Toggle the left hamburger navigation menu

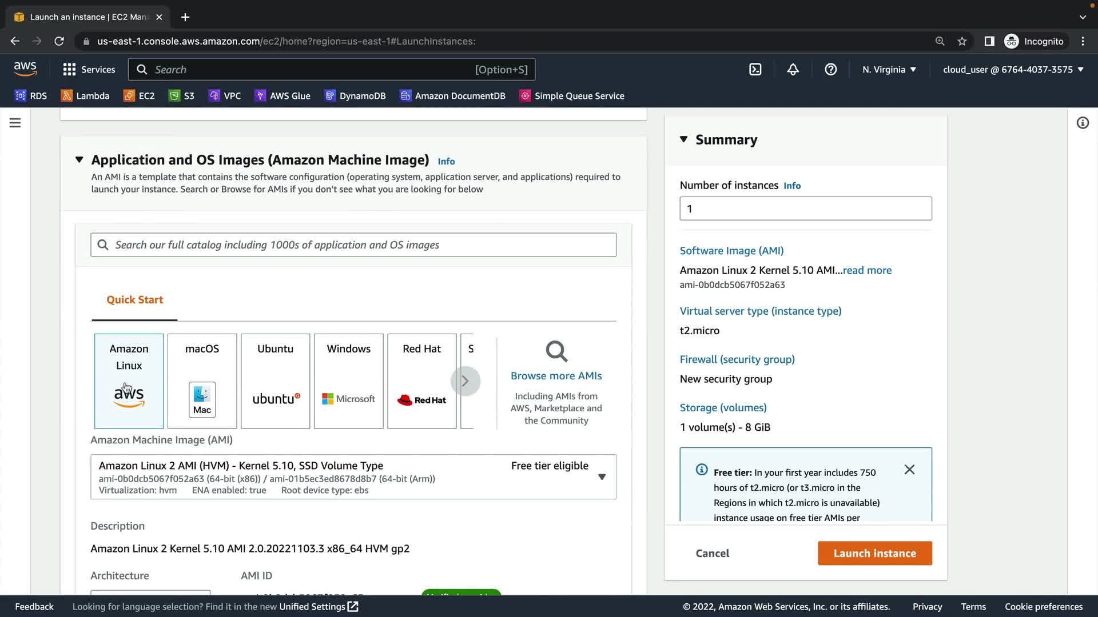[15, 123]
